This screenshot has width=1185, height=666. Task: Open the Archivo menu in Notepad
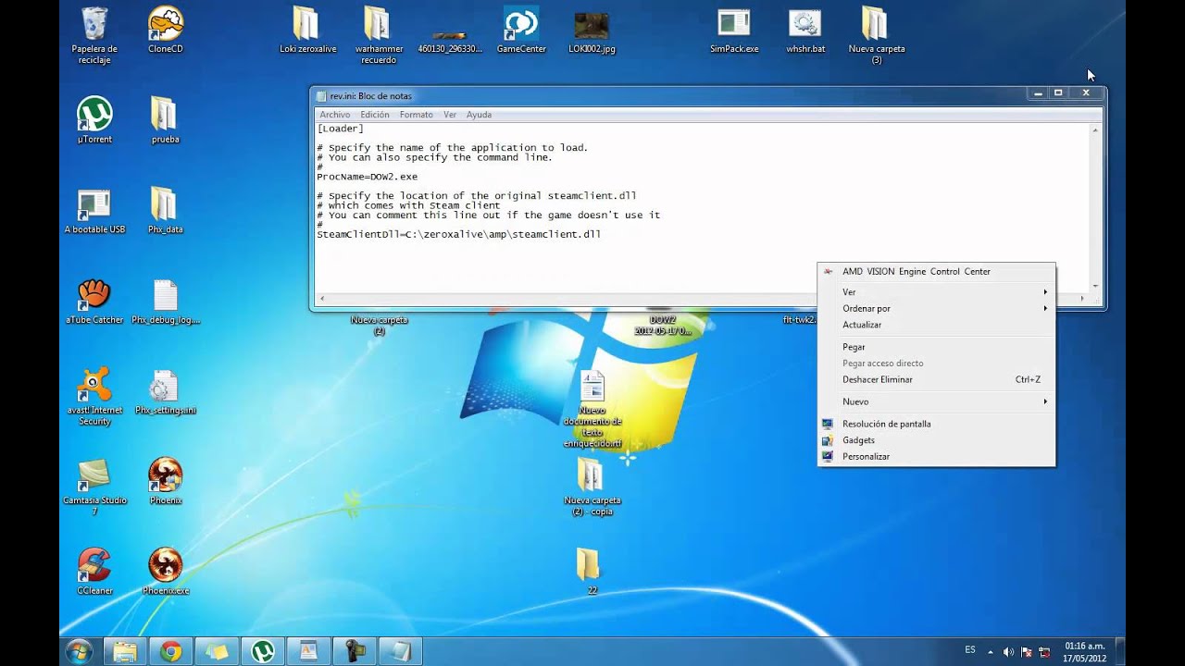[x=335, y=115]
